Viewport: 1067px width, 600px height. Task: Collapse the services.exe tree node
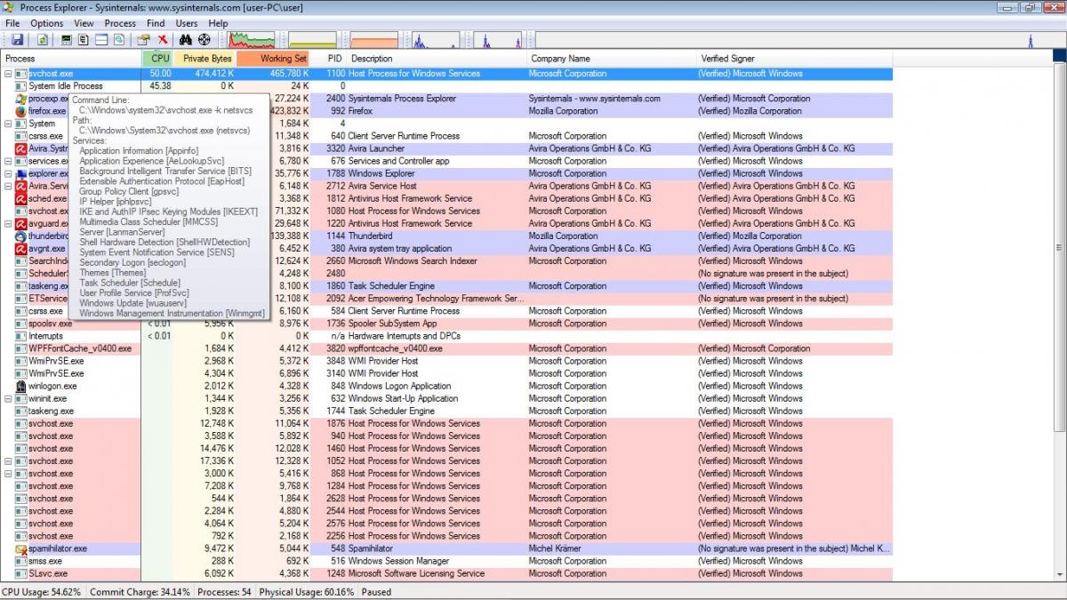tap(8, 161)
